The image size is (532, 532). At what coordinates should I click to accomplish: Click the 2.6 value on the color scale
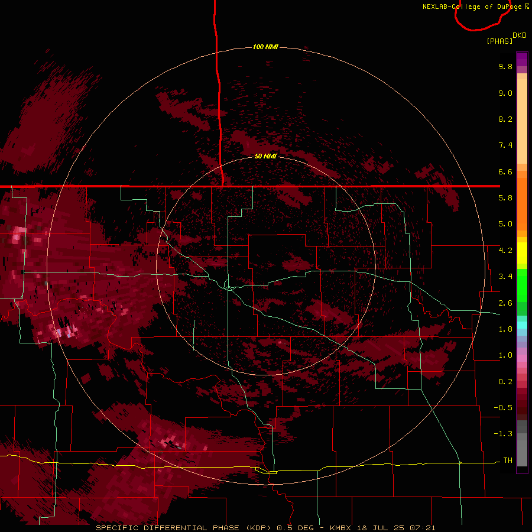click(x=505, y=303)
